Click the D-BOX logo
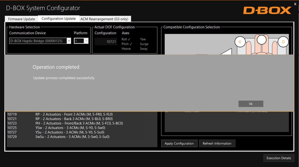 [x=267, y=10]
